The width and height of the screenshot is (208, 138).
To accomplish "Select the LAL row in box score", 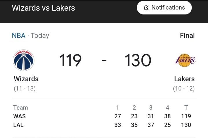I will 102,125.
